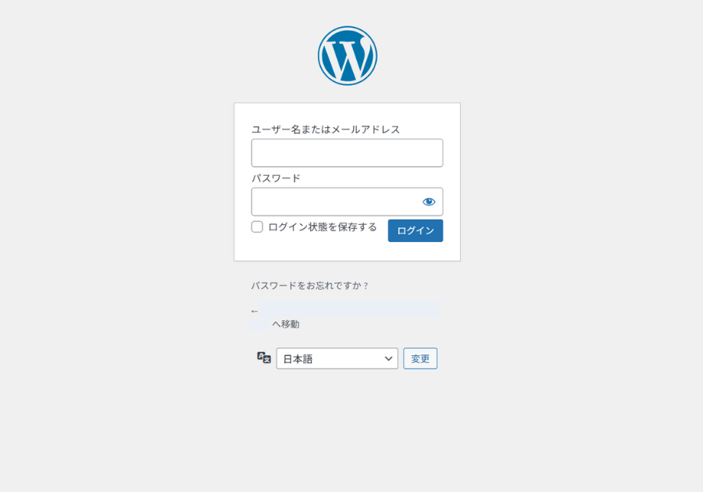
Task: Focus the ユーザー名またはメールアドレス input field
Action: tap(347, 153)
